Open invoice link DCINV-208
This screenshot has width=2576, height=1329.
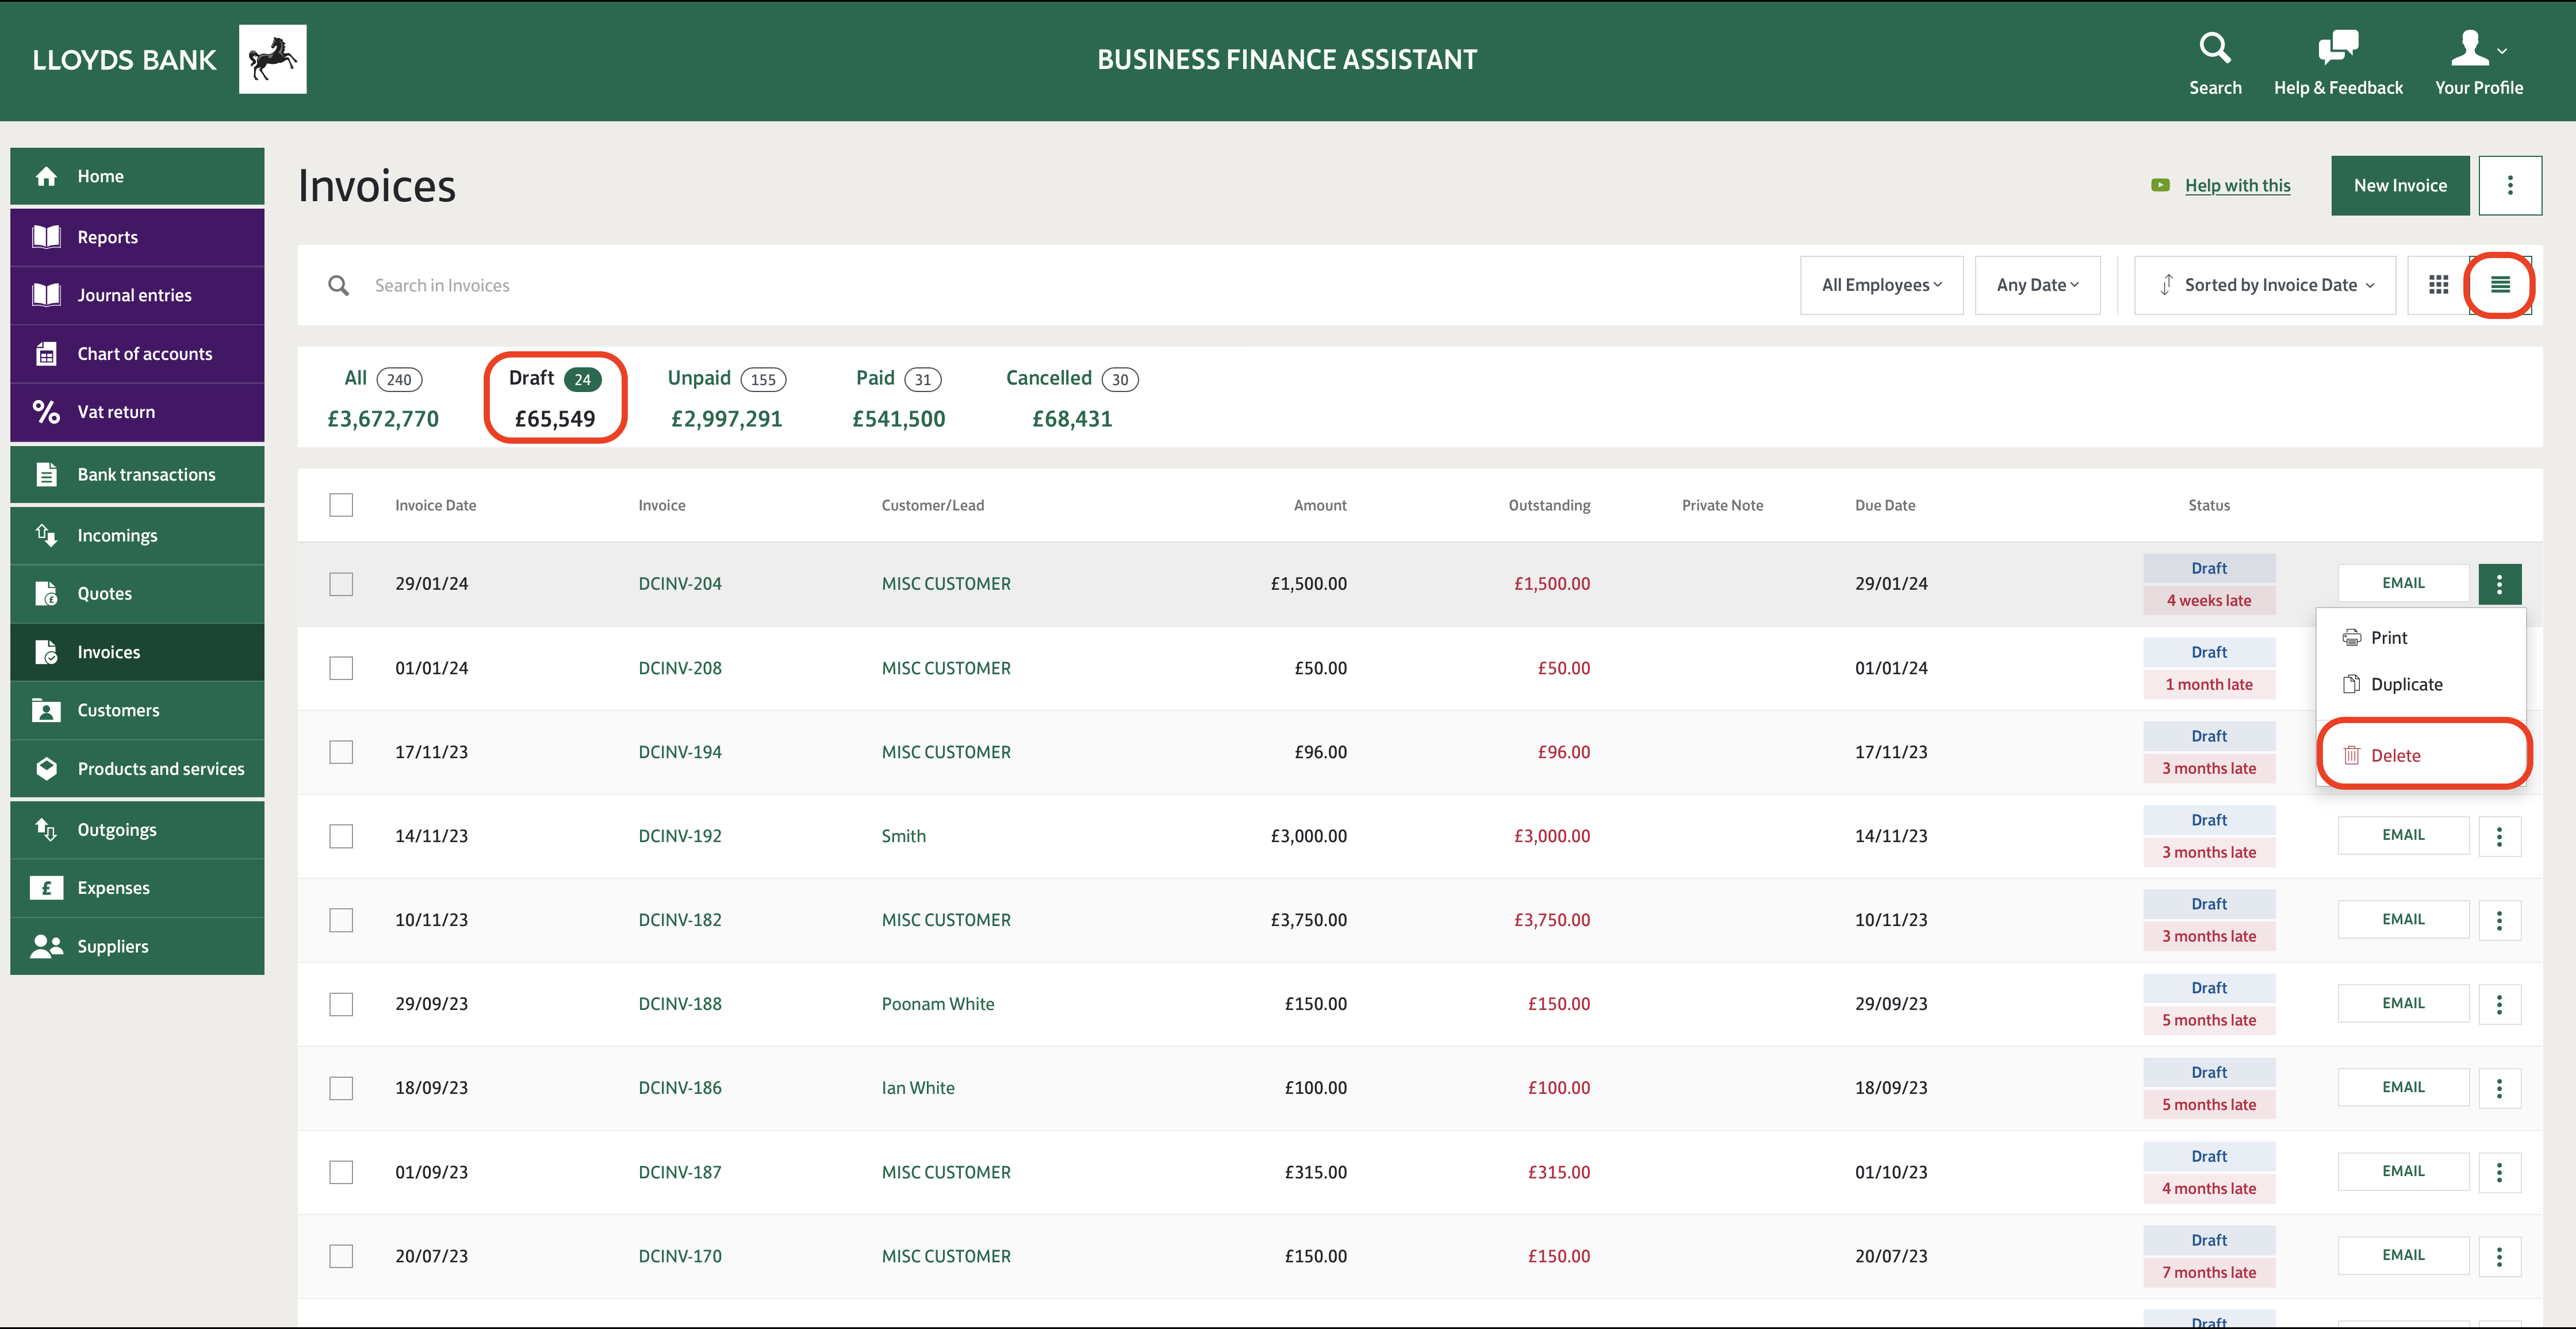[680, 668]
